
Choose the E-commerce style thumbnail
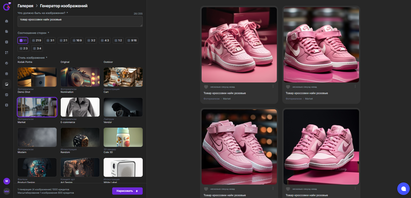click(80, 107)
